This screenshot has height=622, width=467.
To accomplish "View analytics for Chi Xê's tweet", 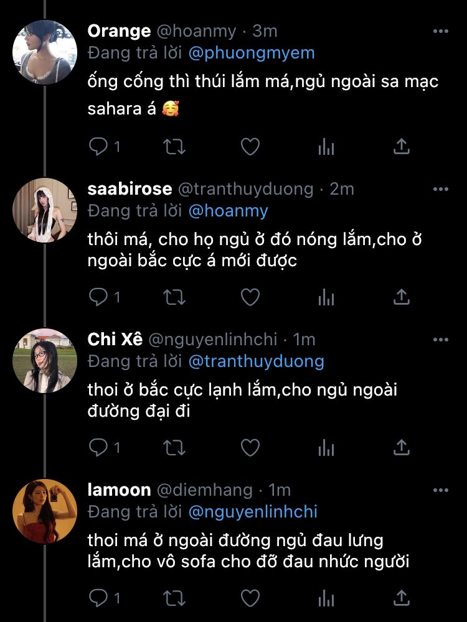I will pos(326,448).
